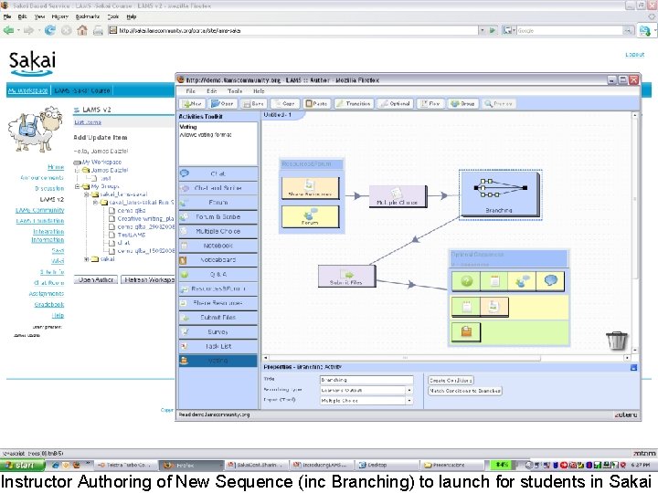The height and width of the screenshot is (493, 658).
Task: Select Share Resources activity in toolkit
Action: tap(218, 303)
